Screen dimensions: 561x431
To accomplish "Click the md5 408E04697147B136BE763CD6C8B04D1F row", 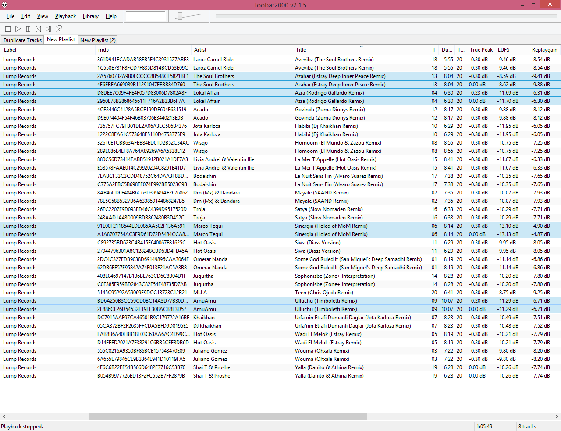I will click(x=280, y=276).
